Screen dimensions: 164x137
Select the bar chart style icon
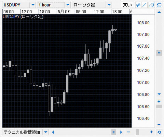click(x=138, y=5)
